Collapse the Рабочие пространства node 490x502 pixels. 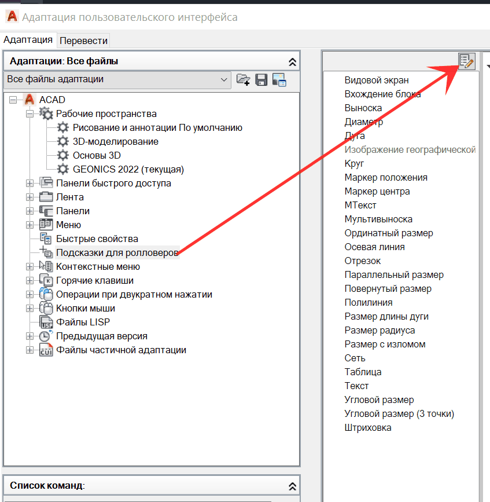(30, 114)
